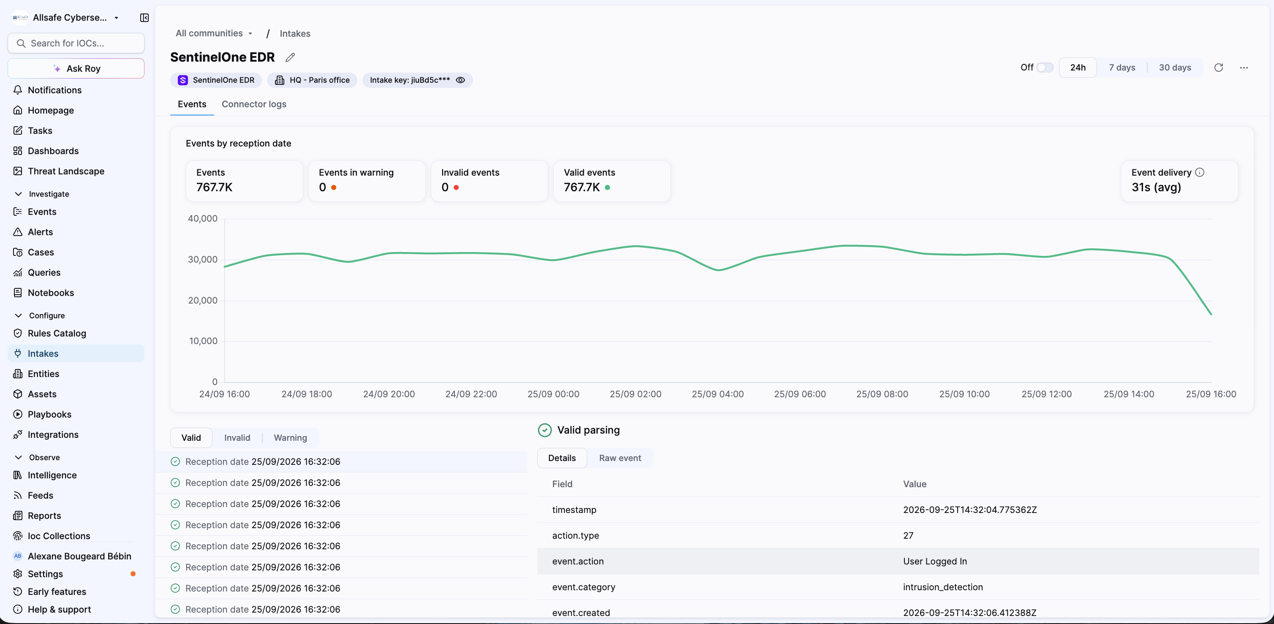Click the Tasks pencil icon
The width and height of the screenshot is (1274, 624).
pos(18,130)
